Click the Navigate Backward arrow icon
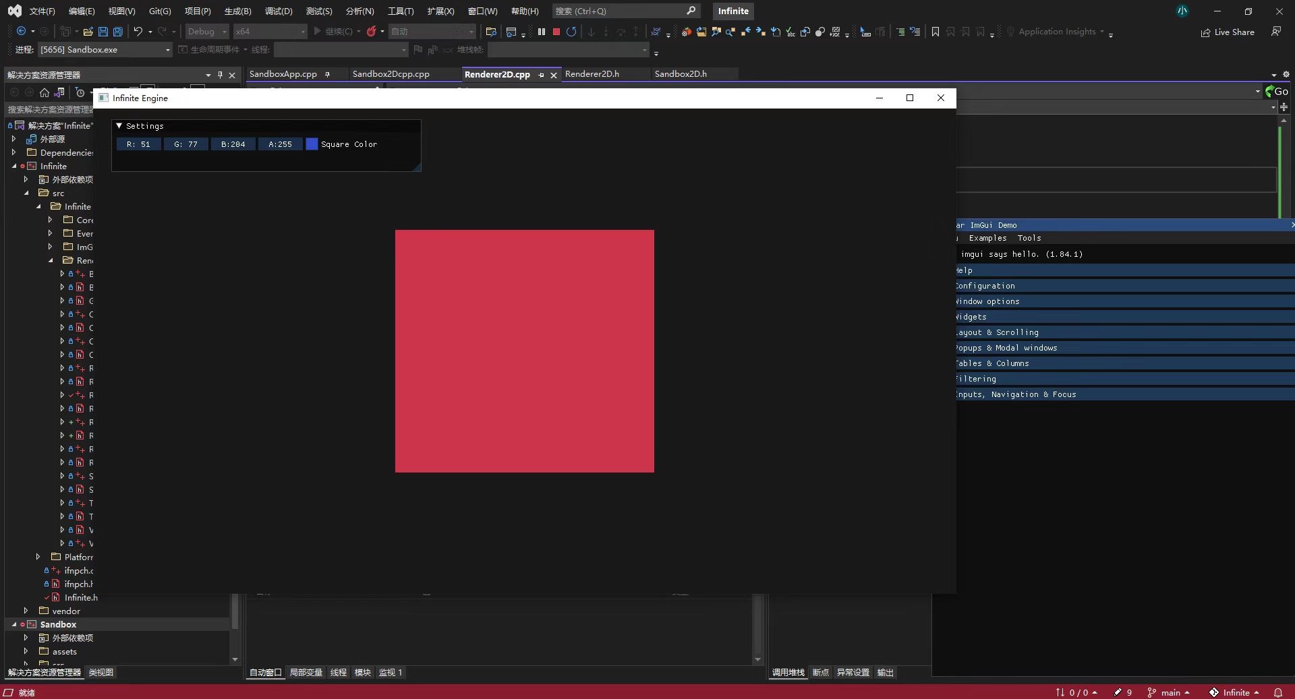 click(21, 32)
